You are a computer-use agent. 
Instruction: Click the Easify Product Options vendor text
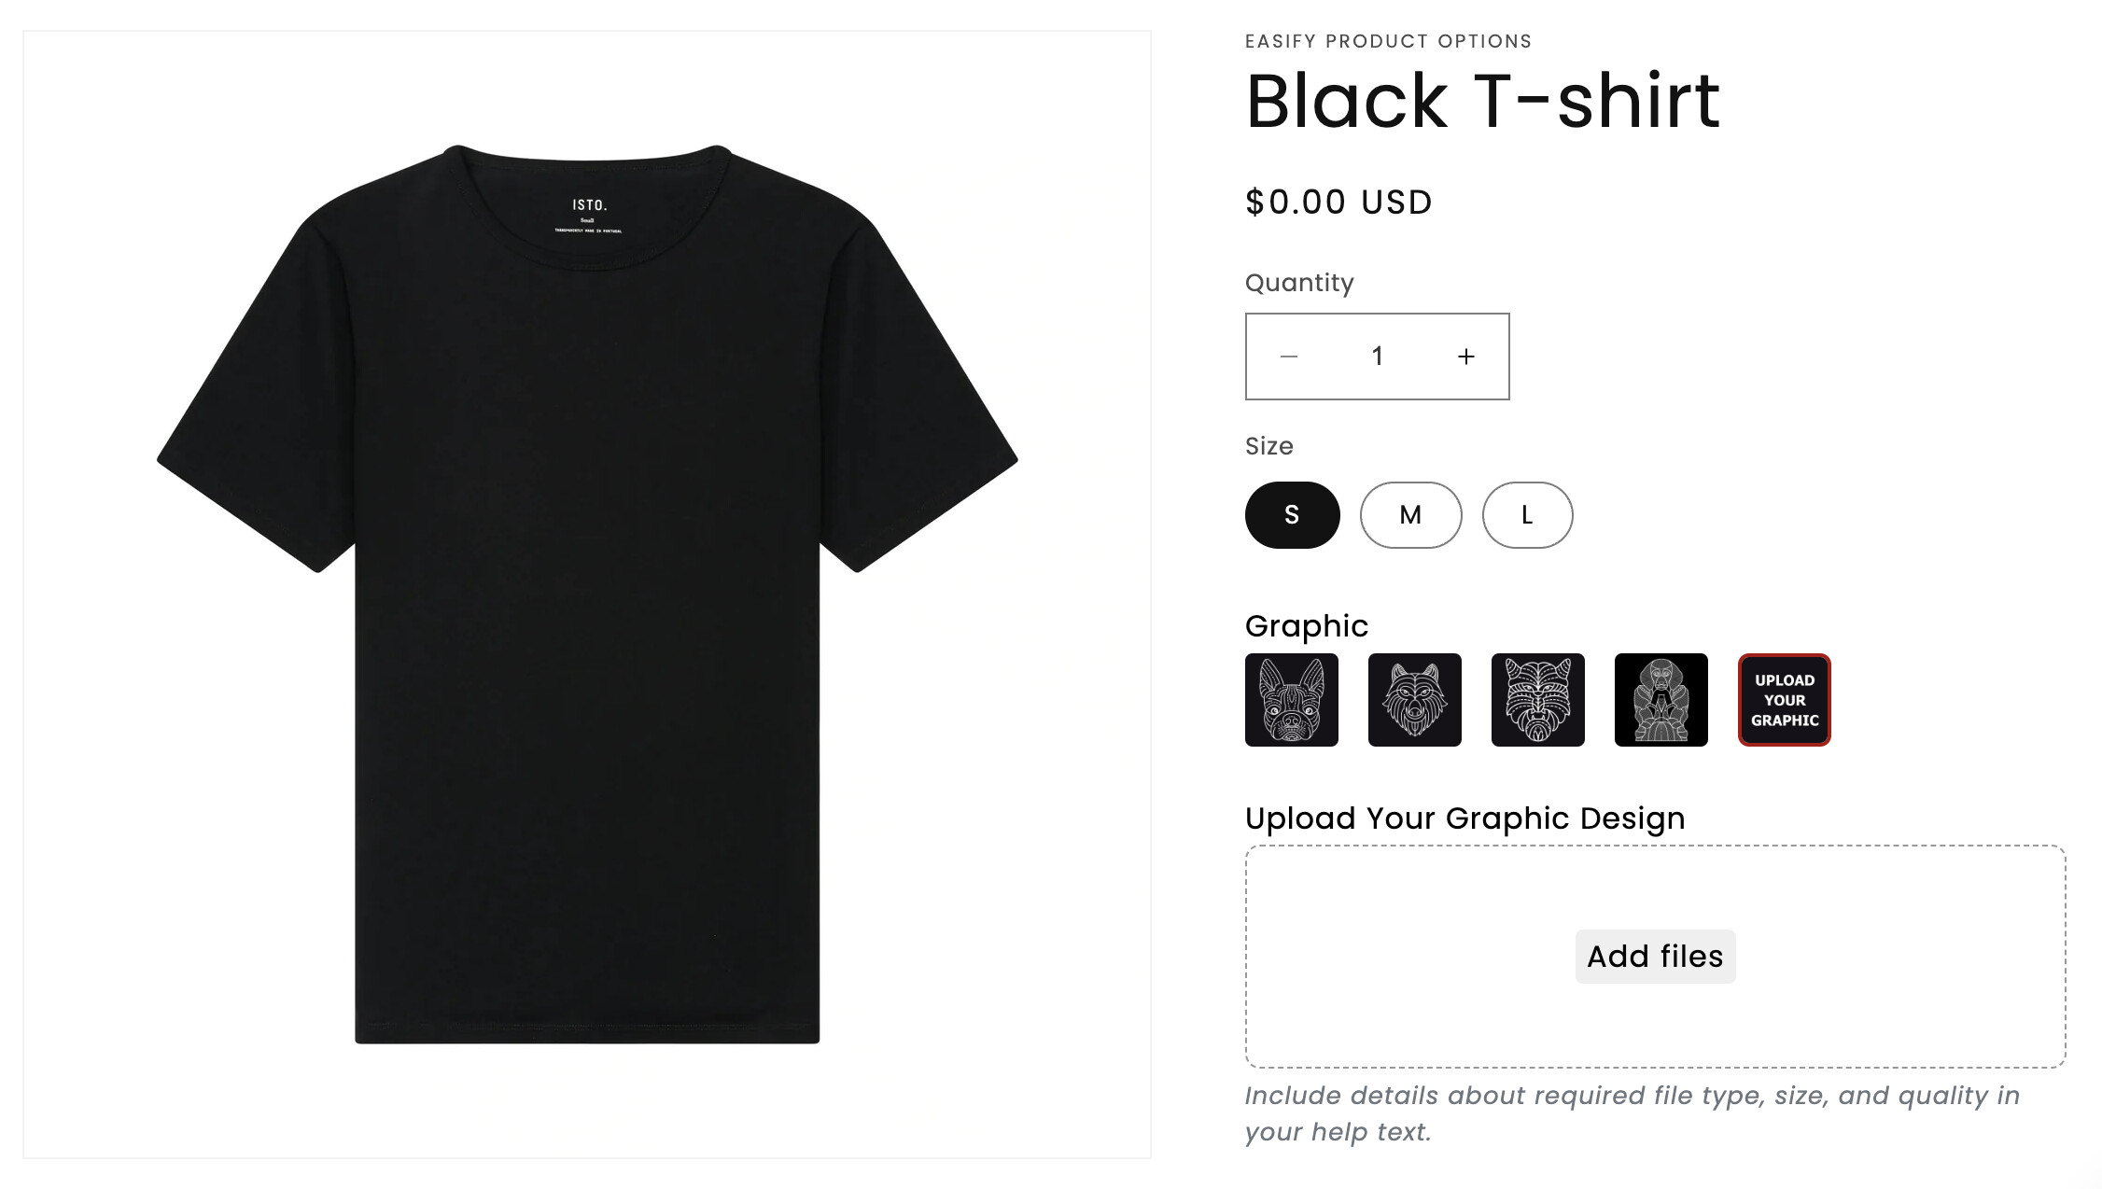pos(1388,41)
